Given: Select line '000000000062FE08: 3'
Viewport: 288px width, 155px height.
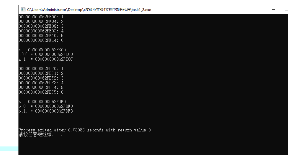Looking at the screenshot, I should 41,26.
